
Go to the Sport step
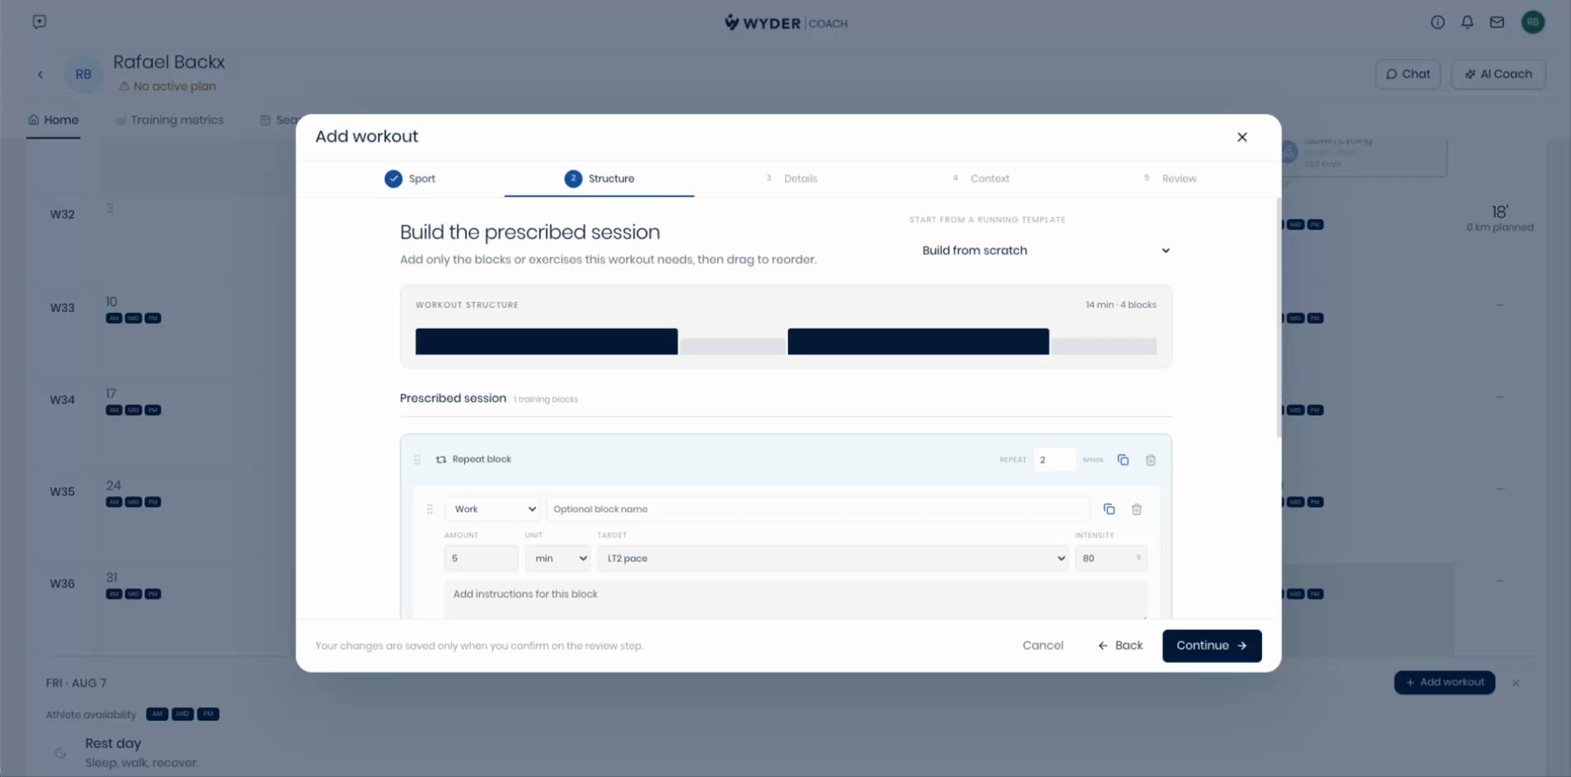pyautogui.click(x=410, y=179)
